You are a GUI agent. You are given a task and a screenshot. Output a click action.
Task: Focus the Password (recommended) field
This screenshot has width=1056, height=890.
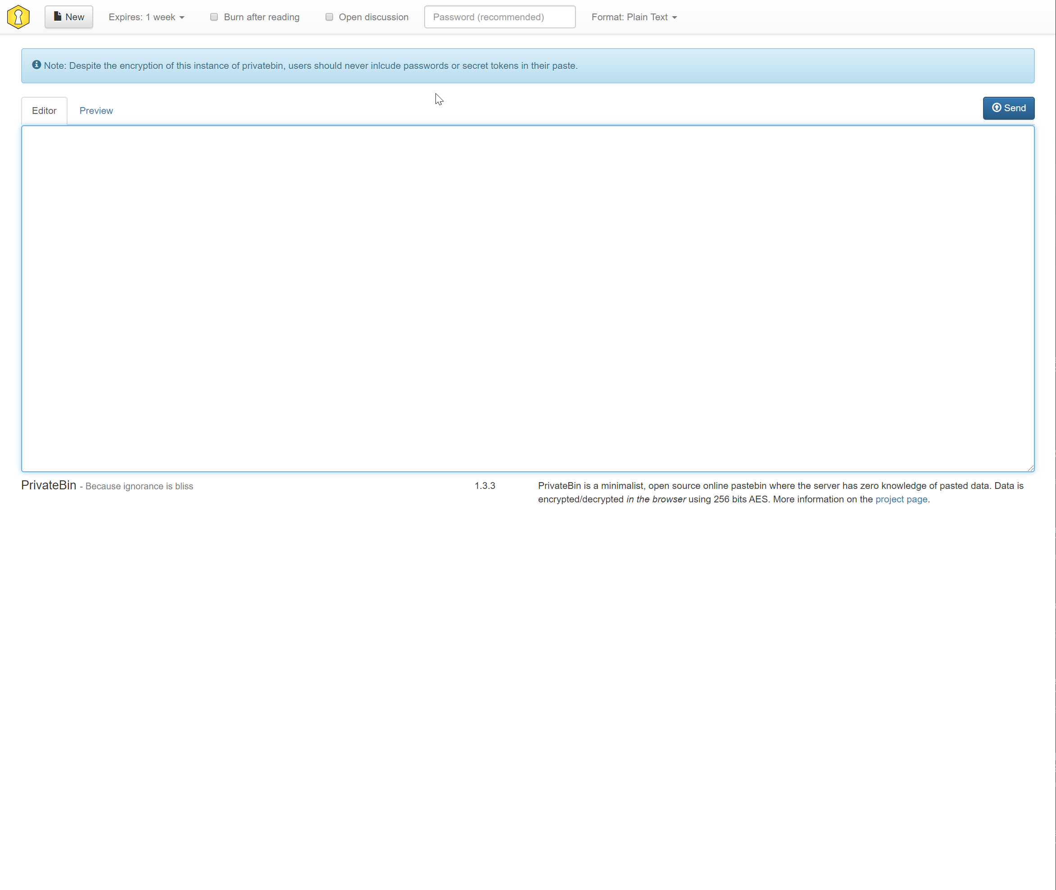[499, 17]
